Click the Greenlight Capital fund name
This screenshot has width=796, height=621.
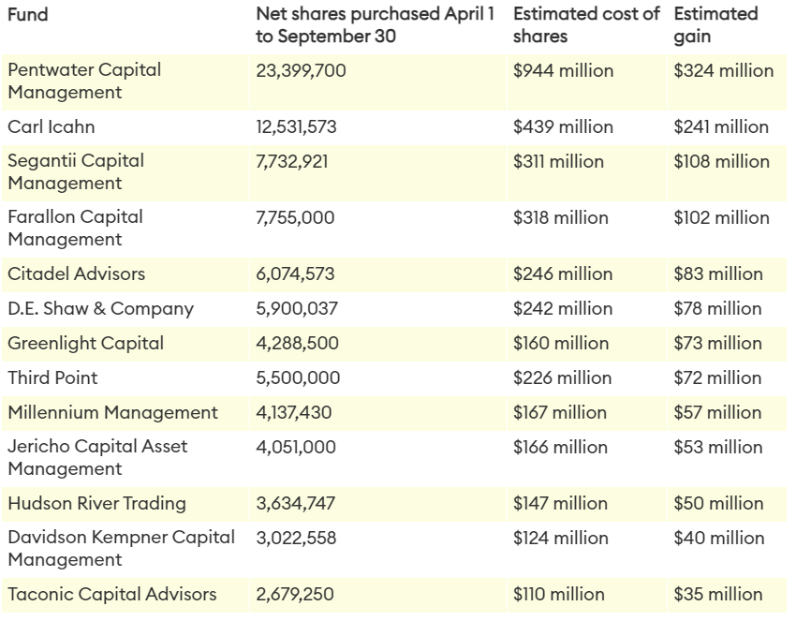(85, 344)
